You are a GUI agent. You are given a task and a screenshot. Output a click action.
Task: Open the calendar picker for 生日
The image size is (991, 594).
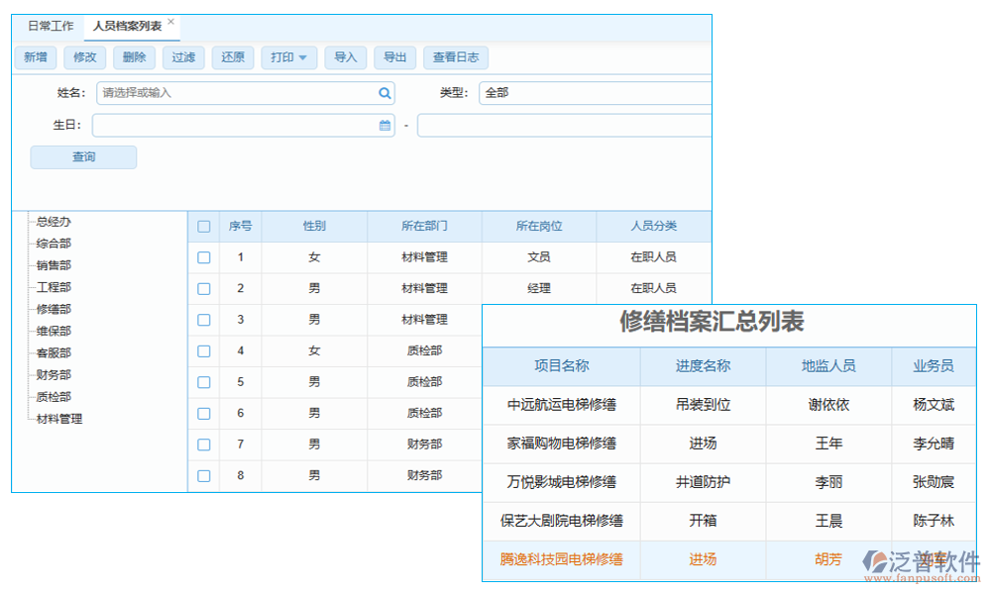[x=384, y=125]
